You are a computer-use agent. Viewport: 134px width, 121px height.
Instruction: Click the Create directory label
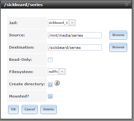(27, 84)
